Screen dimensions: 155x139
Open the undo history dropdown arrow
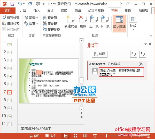click(24, 4)
